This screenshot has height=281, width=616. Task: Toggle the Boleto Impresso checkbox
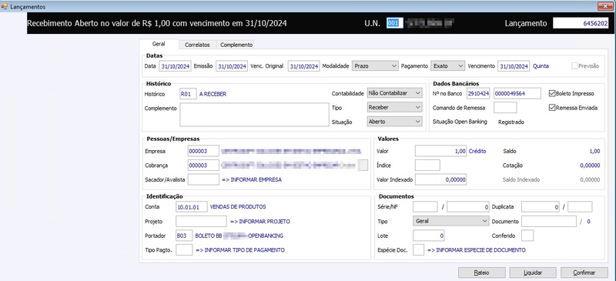[552, 93]
